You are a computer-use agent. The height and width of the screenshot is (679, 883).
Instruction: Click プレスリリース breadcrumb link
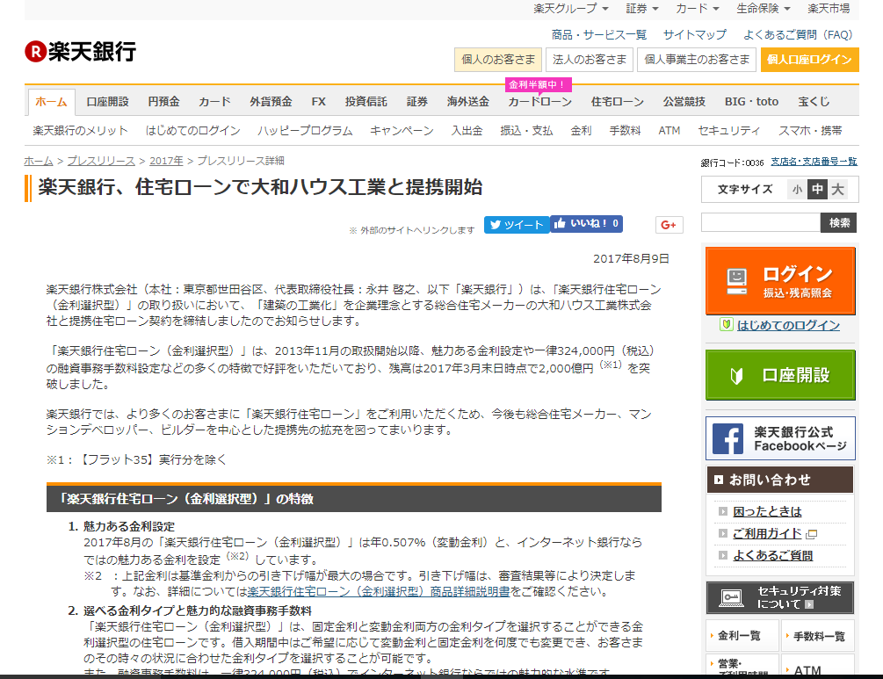(x=101, y=161)
